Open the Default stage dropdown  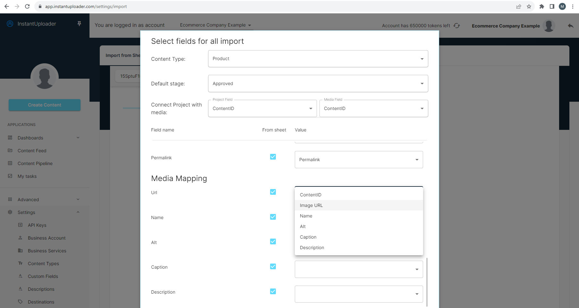coord(318,83)
